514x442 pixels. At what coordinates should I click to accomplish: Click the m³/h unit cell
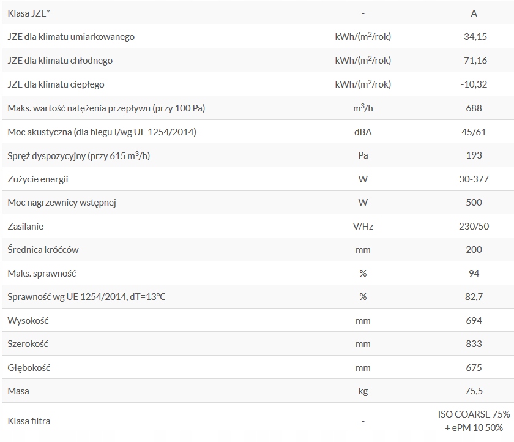[363, 108]
